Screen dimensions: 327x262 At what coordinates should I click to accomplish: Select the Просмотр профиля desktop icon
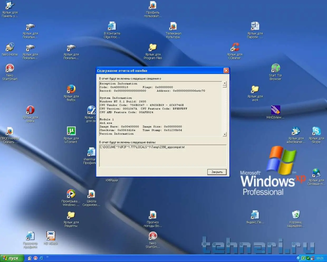(30, 240)
